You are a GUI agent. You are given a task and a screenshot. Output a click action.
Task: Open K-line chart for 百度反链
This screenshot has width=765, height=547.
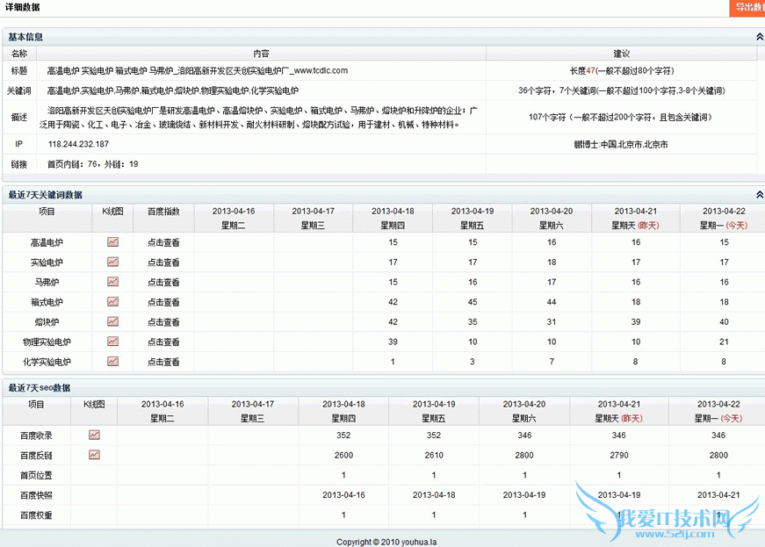tap(94, 455)
